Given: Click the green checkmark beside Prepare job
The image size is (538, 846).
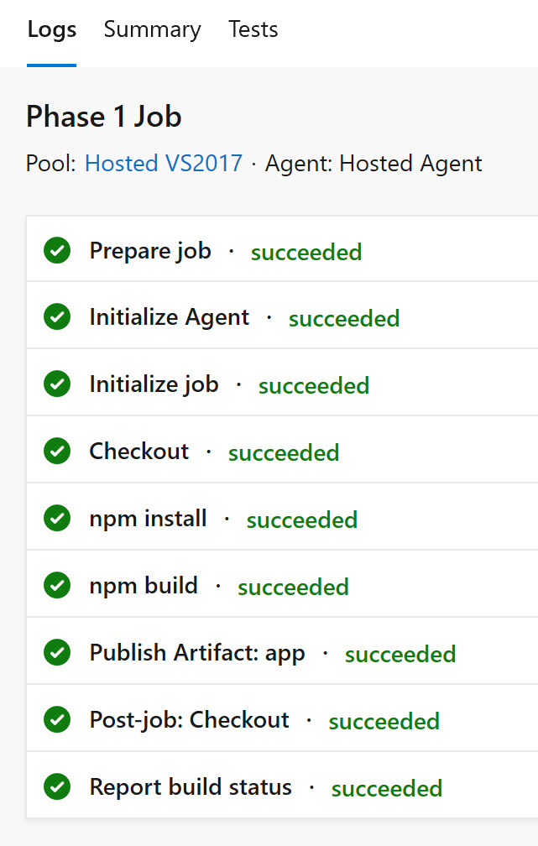Looking at the screenshot, I should point(57,250).
